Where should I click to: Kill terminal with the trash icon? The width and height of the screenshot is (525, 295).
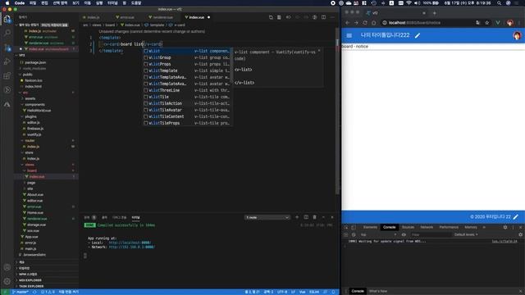coord(314,217)
